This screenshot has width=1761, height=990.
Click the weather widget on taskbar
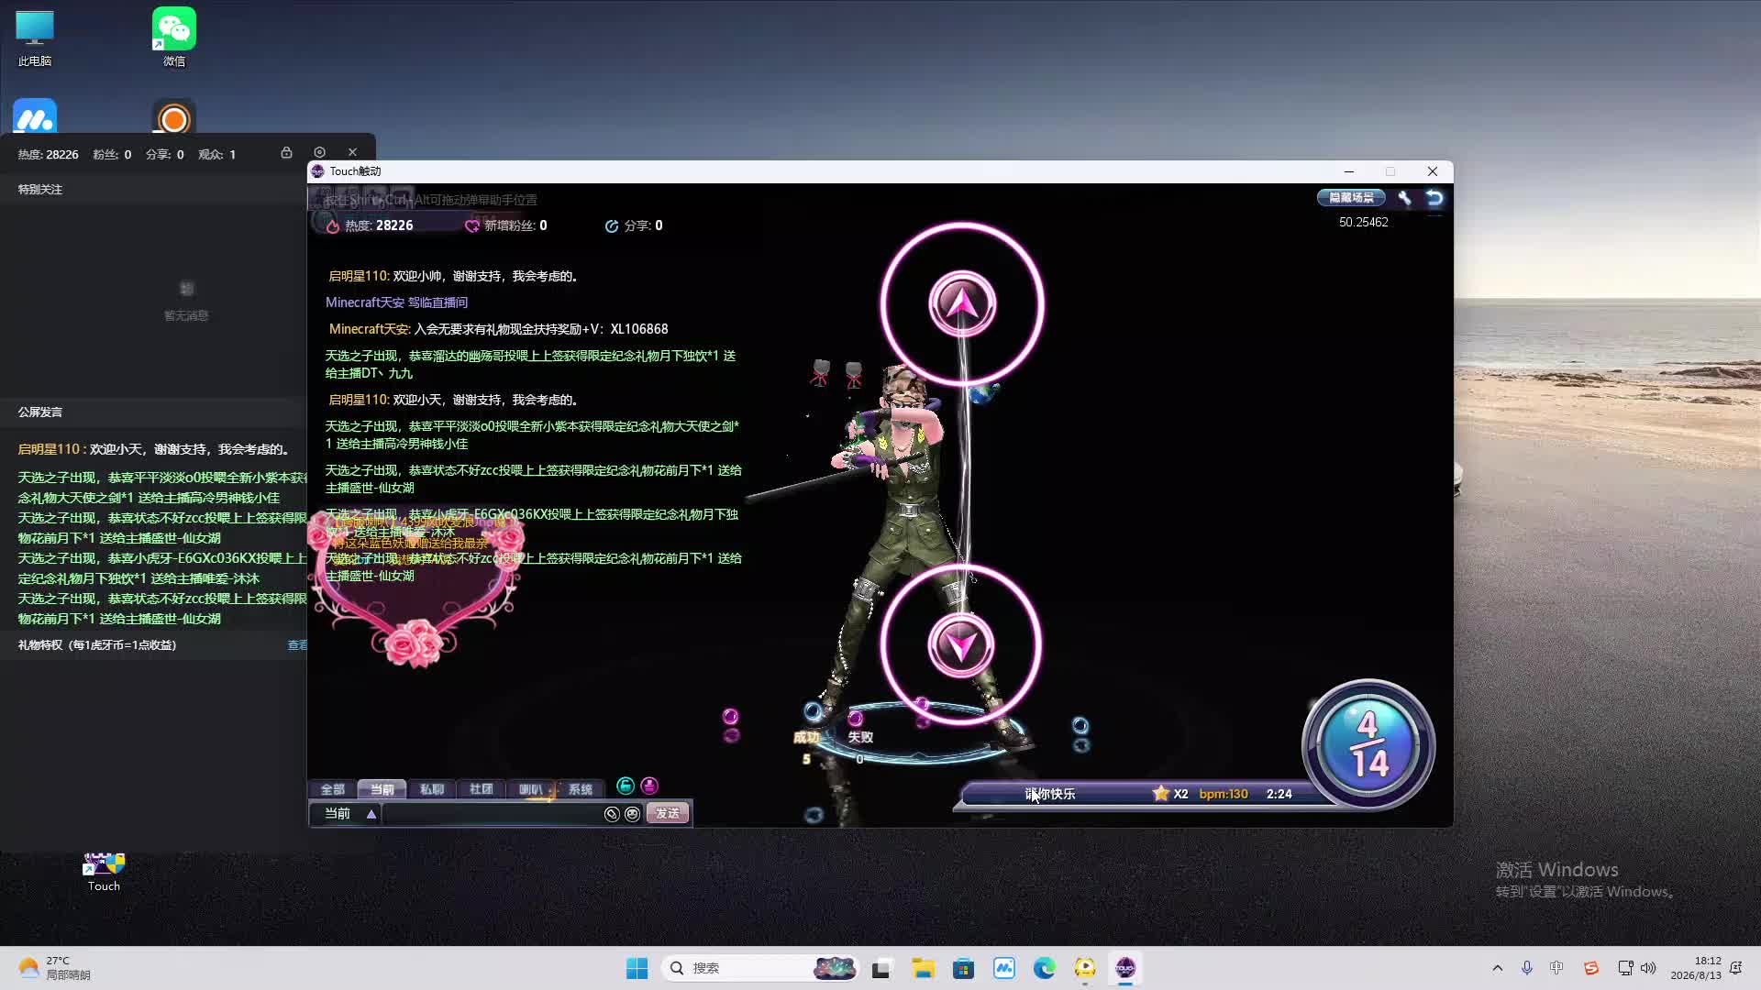pos(55,968)
